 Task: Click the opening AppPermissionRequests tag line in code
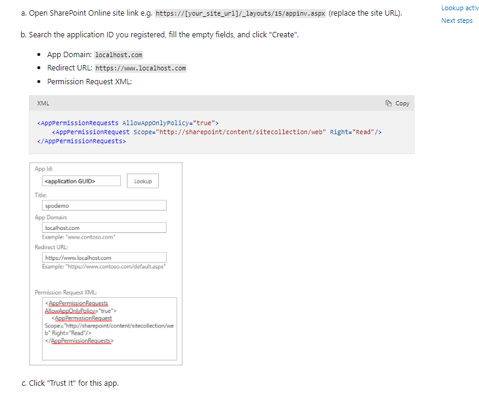(x=128, y=123)
